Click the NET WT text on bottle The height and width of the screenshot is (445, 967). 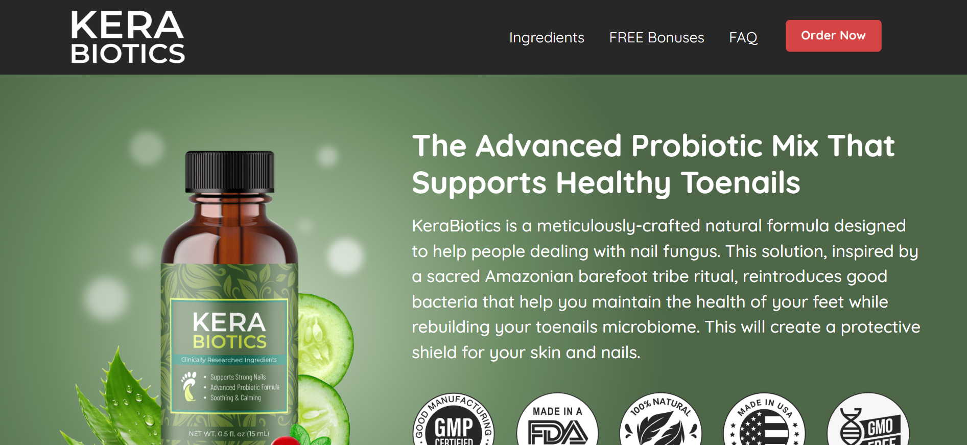tap(229, 434)
